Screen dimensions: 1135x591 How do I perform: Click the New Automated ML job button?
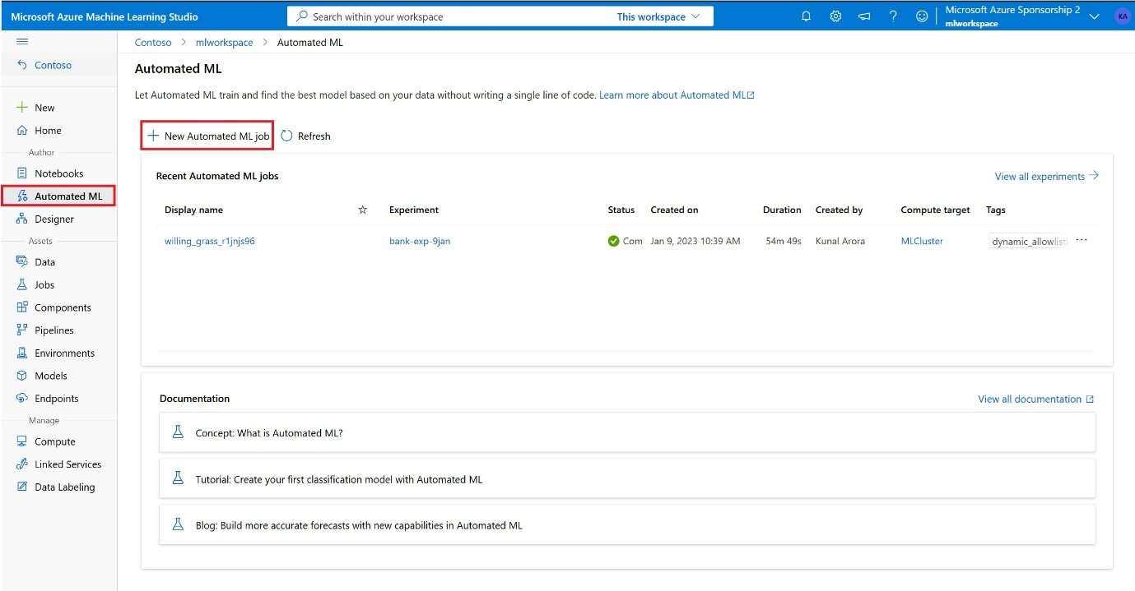click(206, 135)
